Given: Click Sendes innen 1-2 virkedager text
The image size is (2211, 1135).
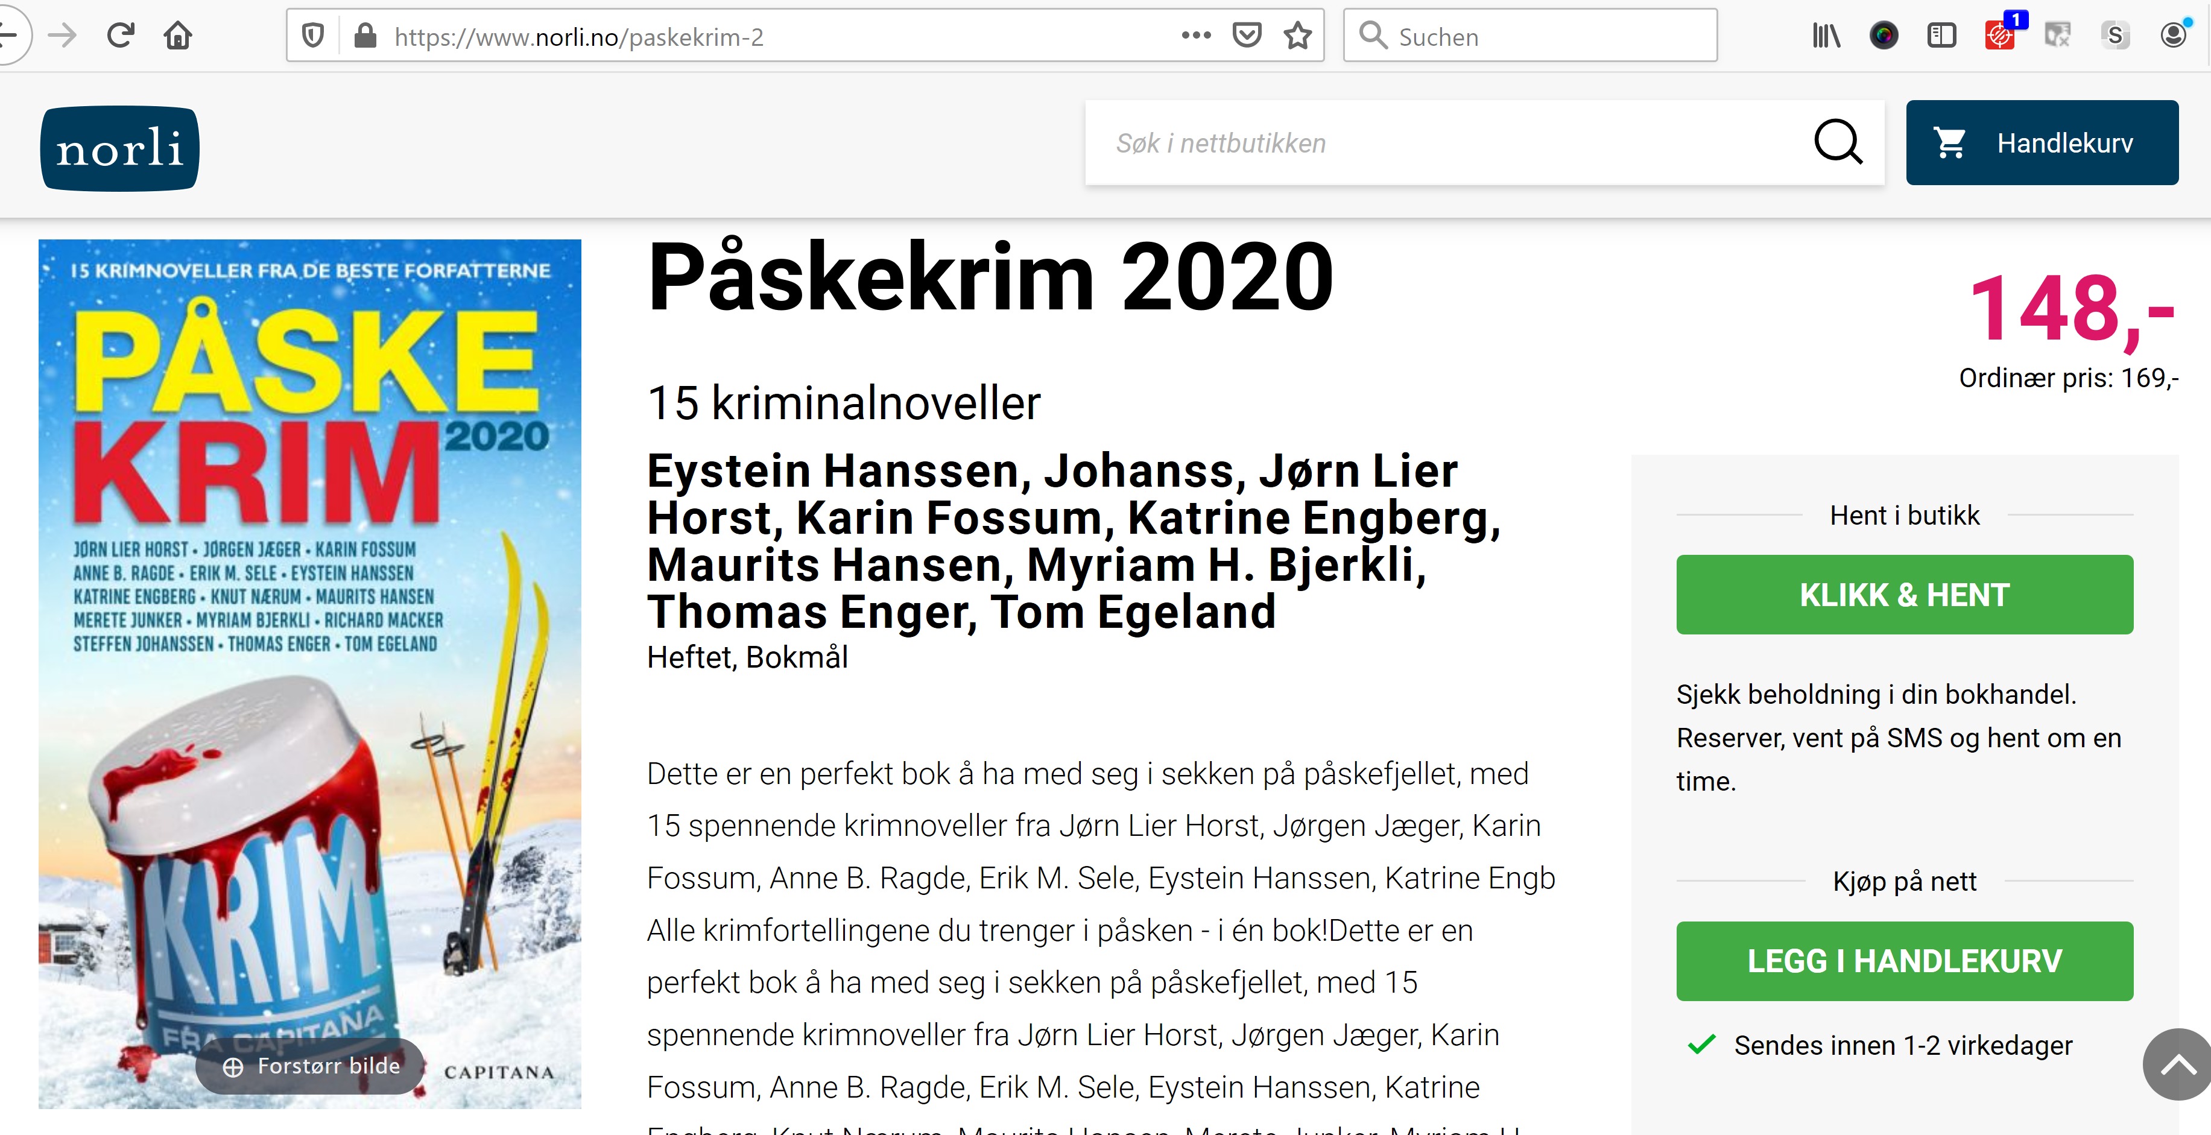Looking at the screenshot, I should 1903,1046.
